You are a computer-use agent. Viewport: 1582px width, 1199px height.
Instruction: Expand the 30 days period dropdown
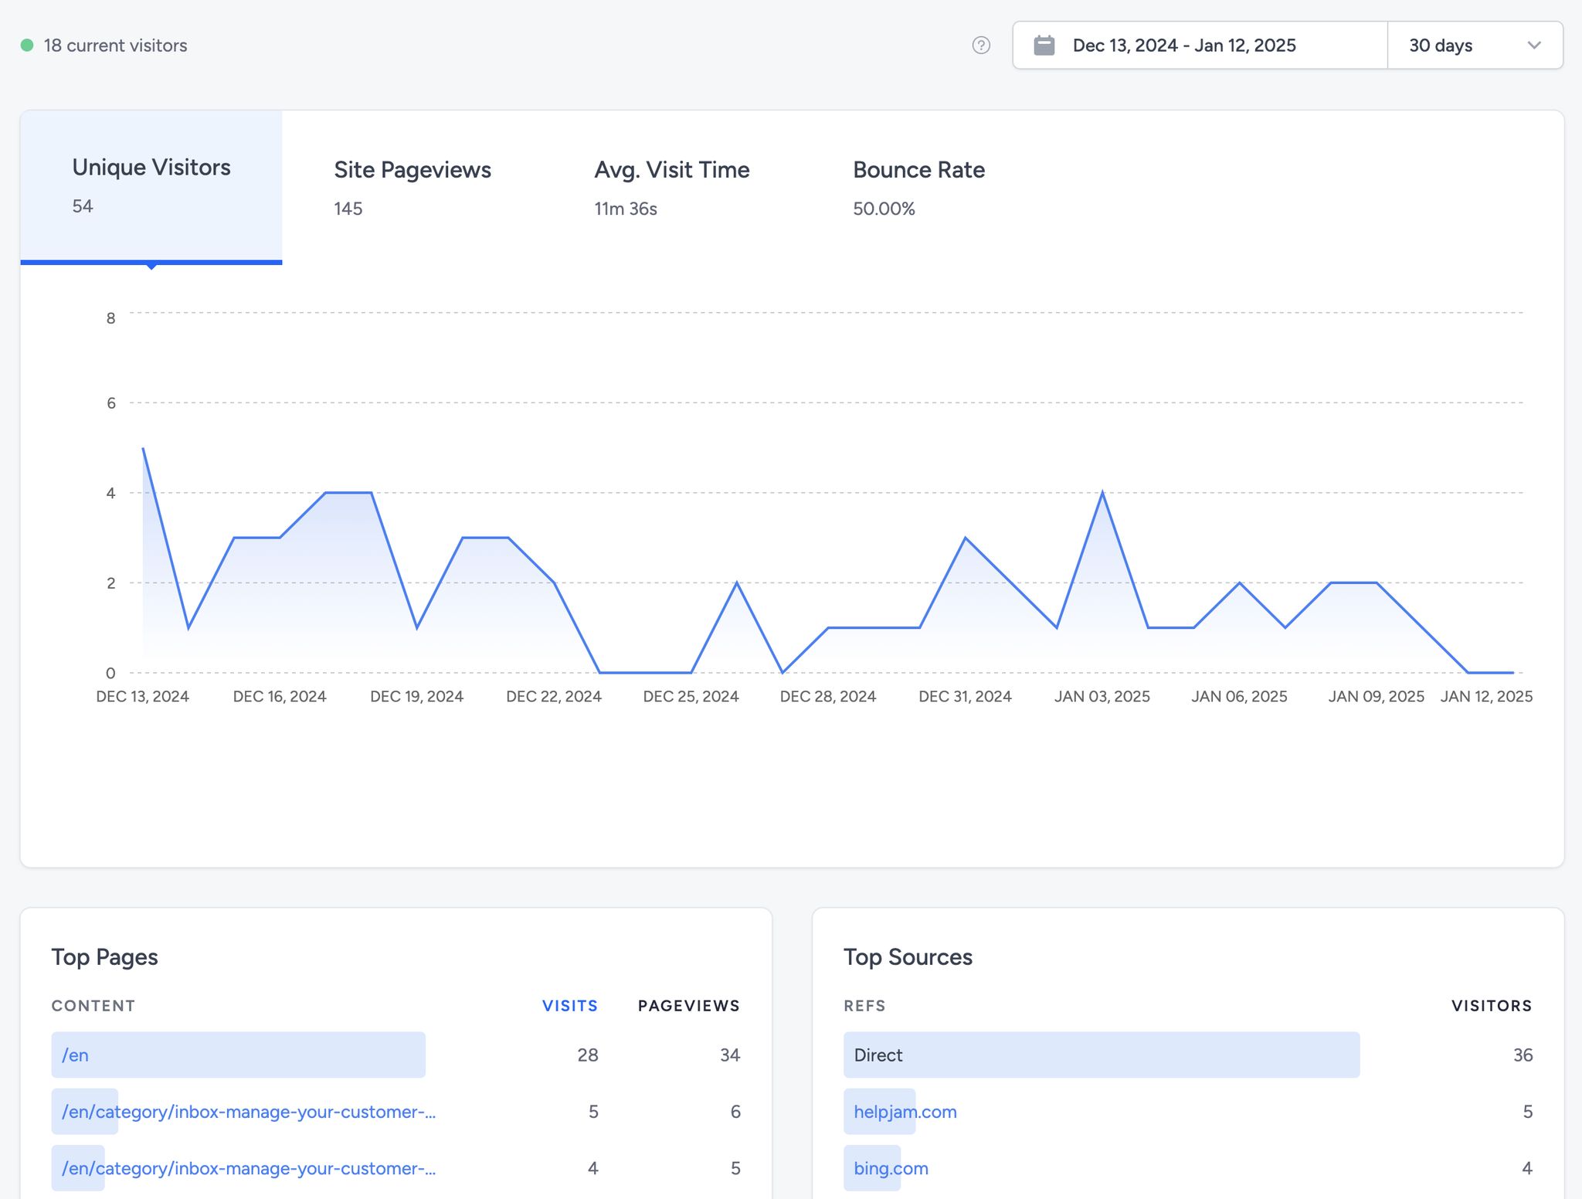pyautogui.click(x=1475, y=46)
